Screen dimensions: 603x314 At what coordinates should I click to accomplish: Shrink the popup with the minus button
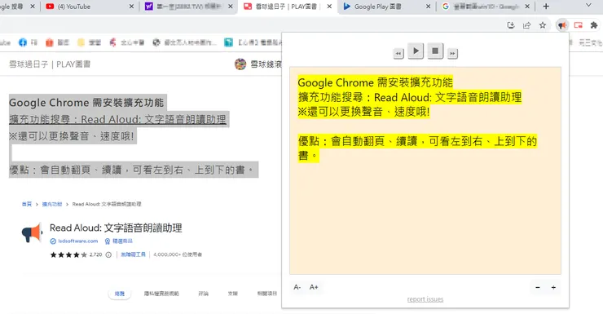tap(538, 287)
